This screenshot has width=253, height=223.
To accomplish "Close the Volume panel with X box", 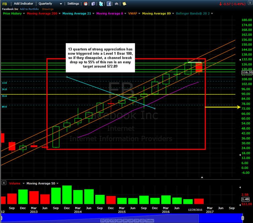I will 4,183.
